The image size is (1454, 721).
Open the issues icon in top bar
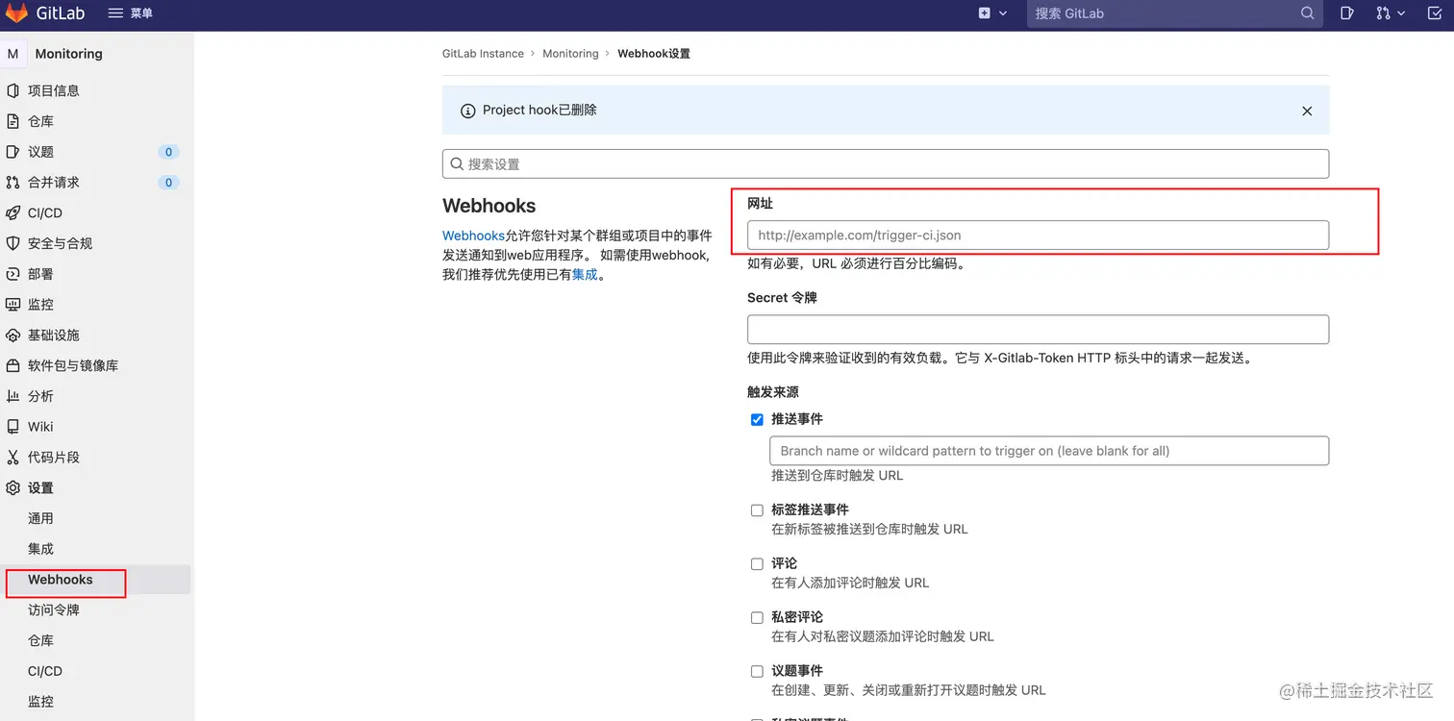tap(1347, 13)
